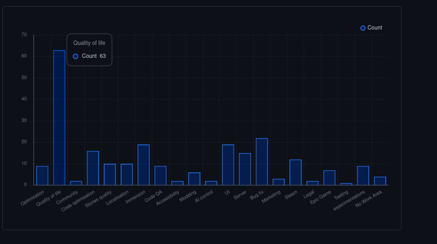Click the Accessibility x-axis label
437x244 pixels.
coord(168,198)
